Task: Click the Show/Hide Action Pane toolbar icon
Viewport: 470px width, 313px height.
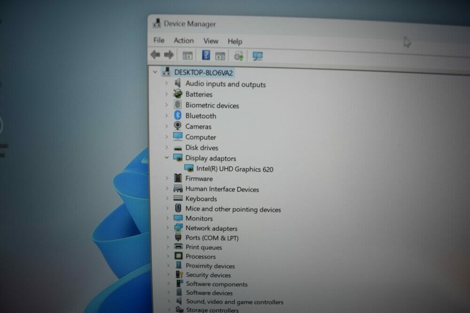Action: [220, 56]
